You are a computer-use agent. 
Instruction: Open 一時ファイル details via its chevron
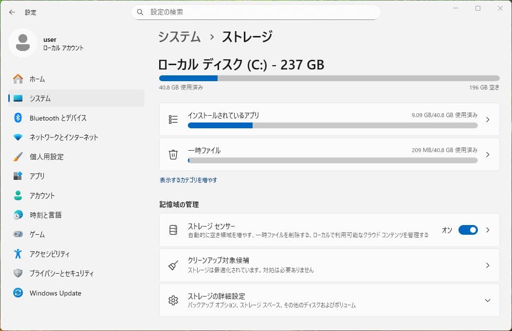(488, 154)
